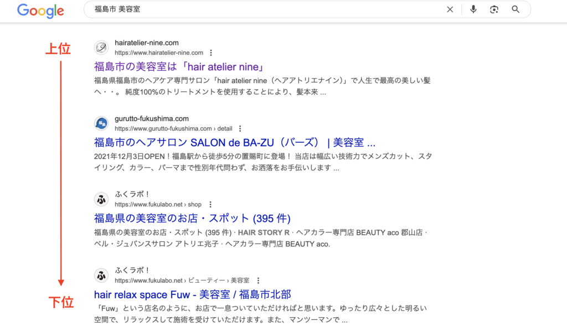Click the ふくラボ favicon for the shop result
The height and width of the screenshot is (332, 567).
coord(101,199)
